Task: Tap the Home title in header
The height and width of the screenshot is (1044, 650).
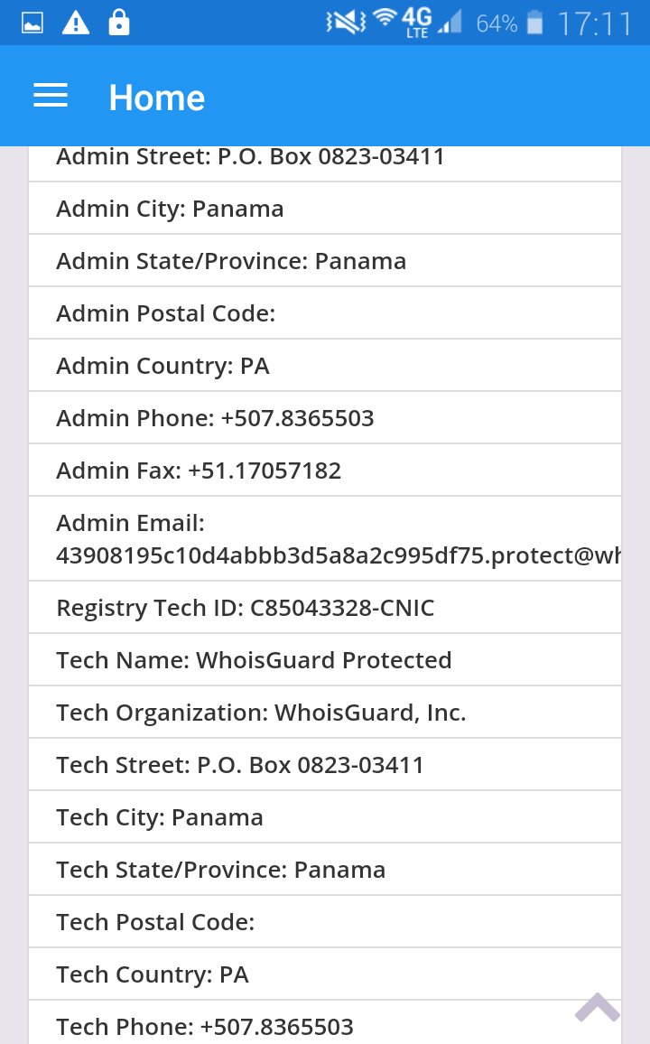Action: point(156,98)
